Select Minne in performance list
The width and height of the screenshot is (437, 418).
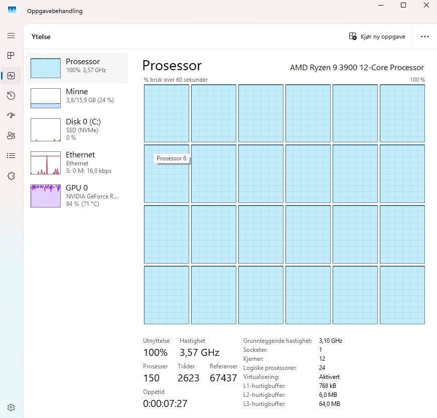click(77, 98)
